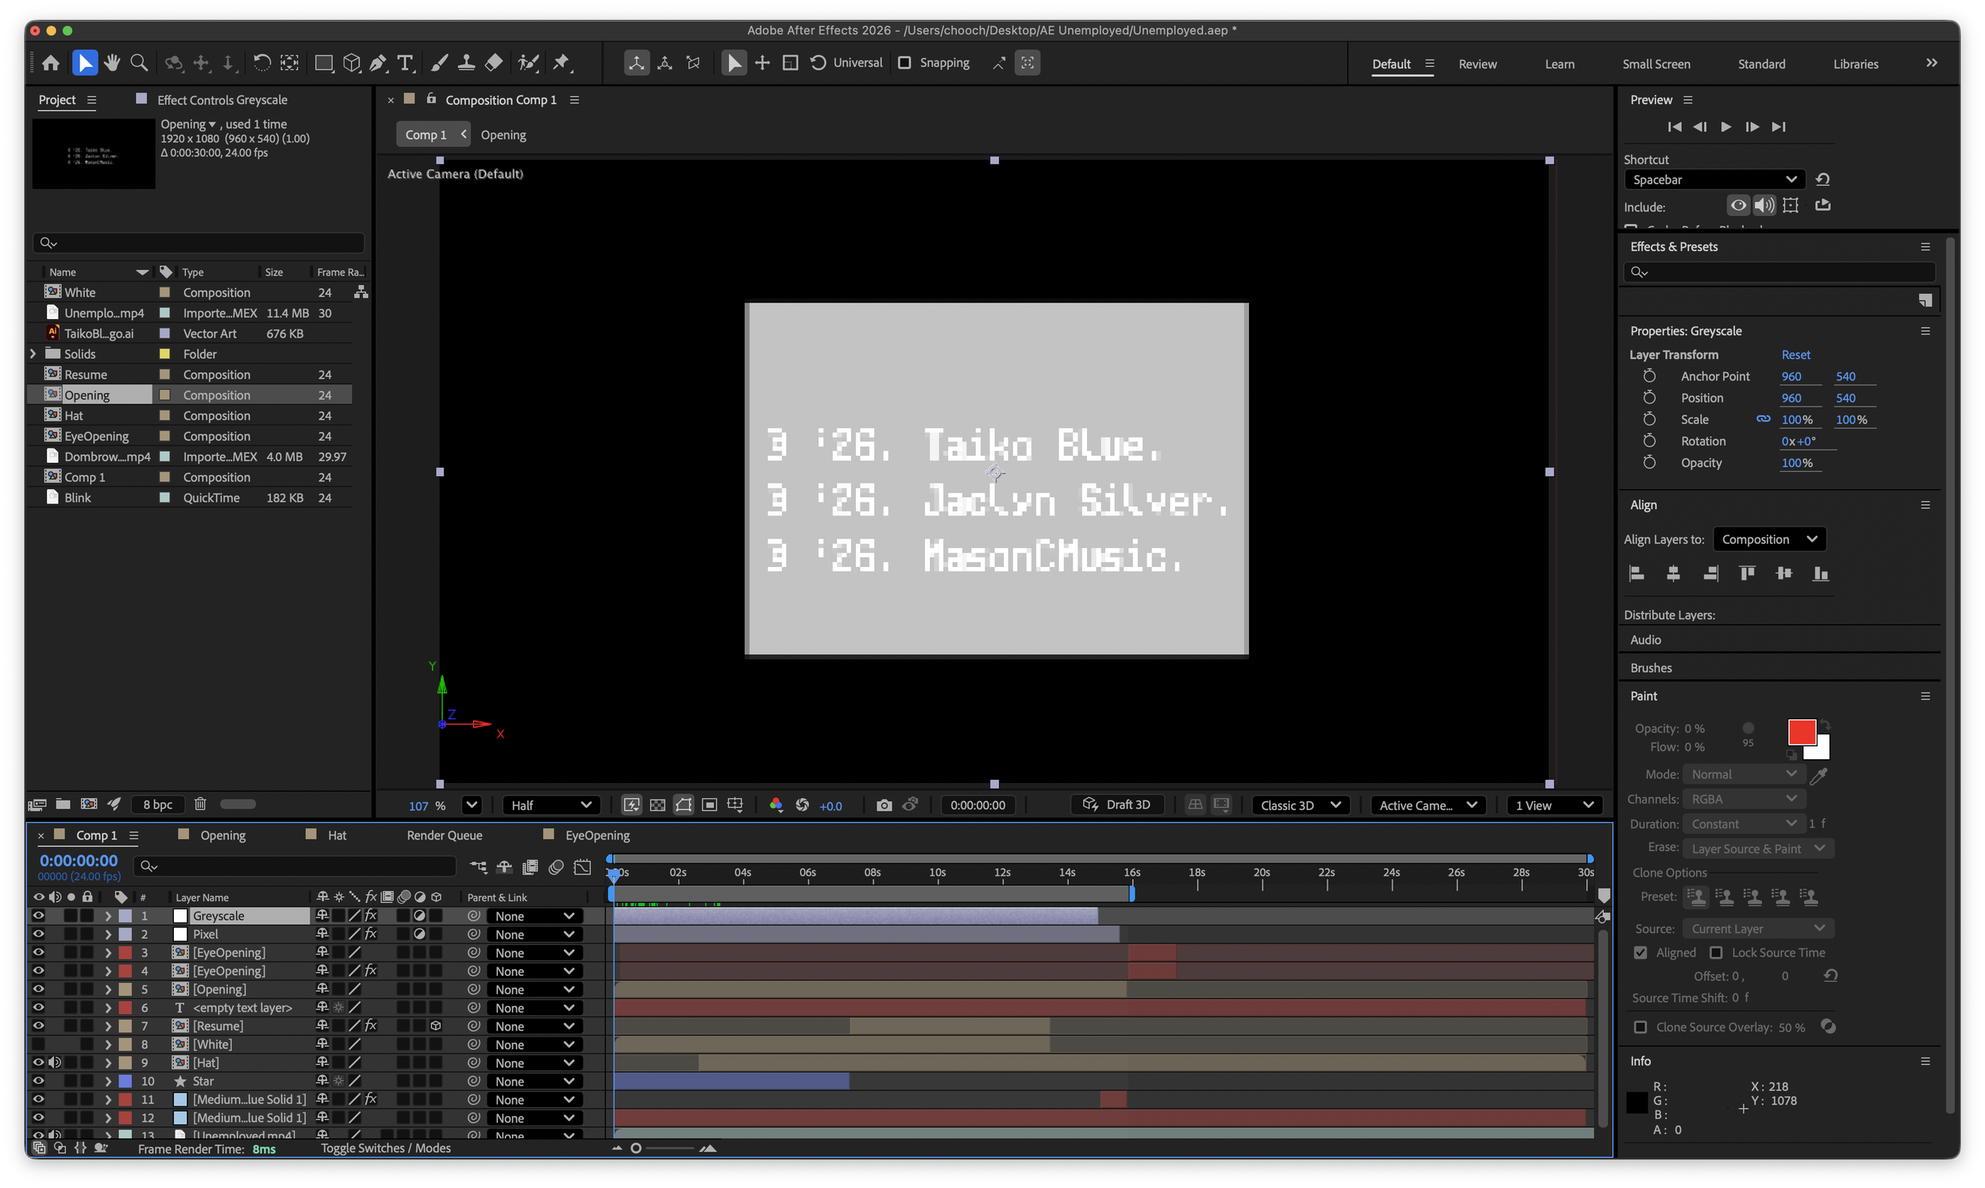This screenshot has height=1188, width=1985.
Task: Switch to the Hat timeline tab
Action: [x=336, y=835]
